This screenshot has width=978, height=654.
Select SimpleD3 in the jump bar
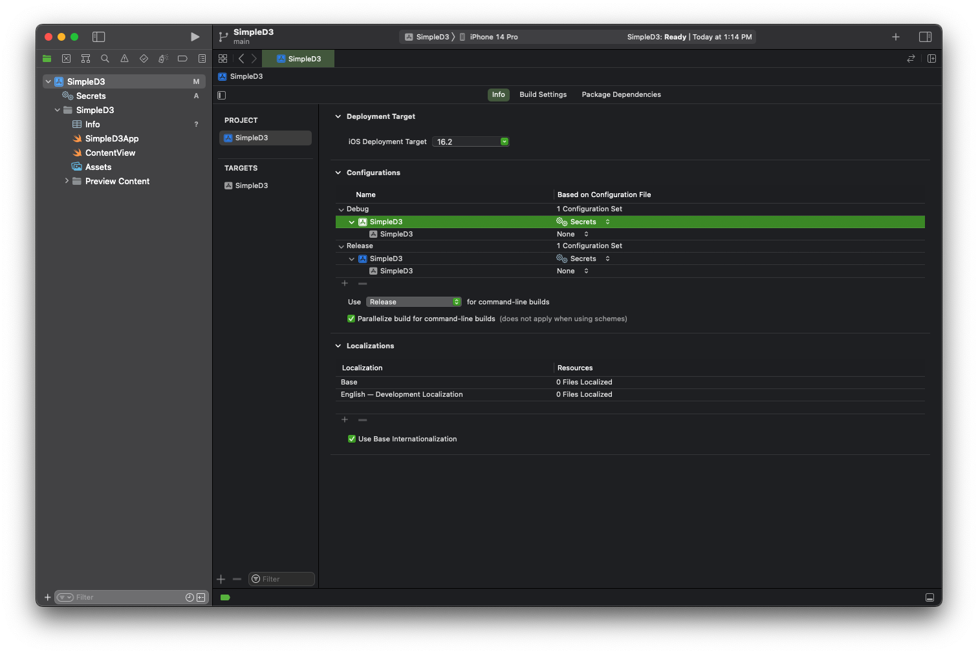pos(241,76)
